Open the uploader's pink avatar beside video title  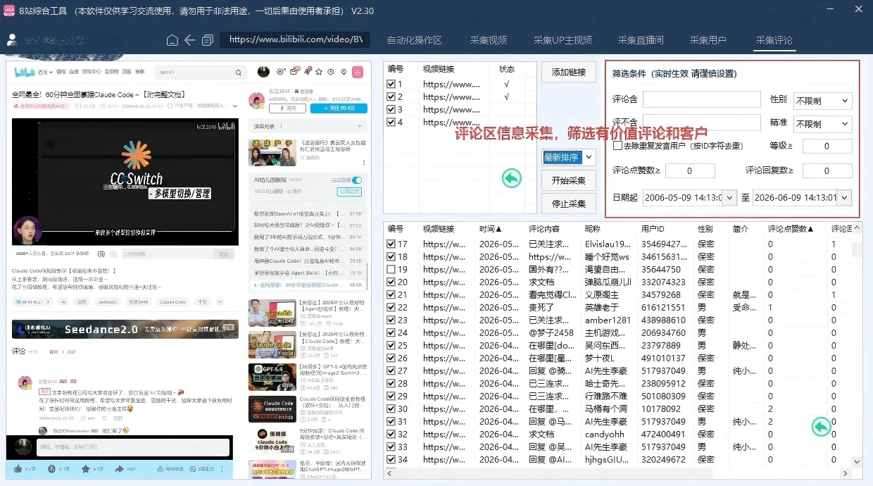tap(257, 100)
